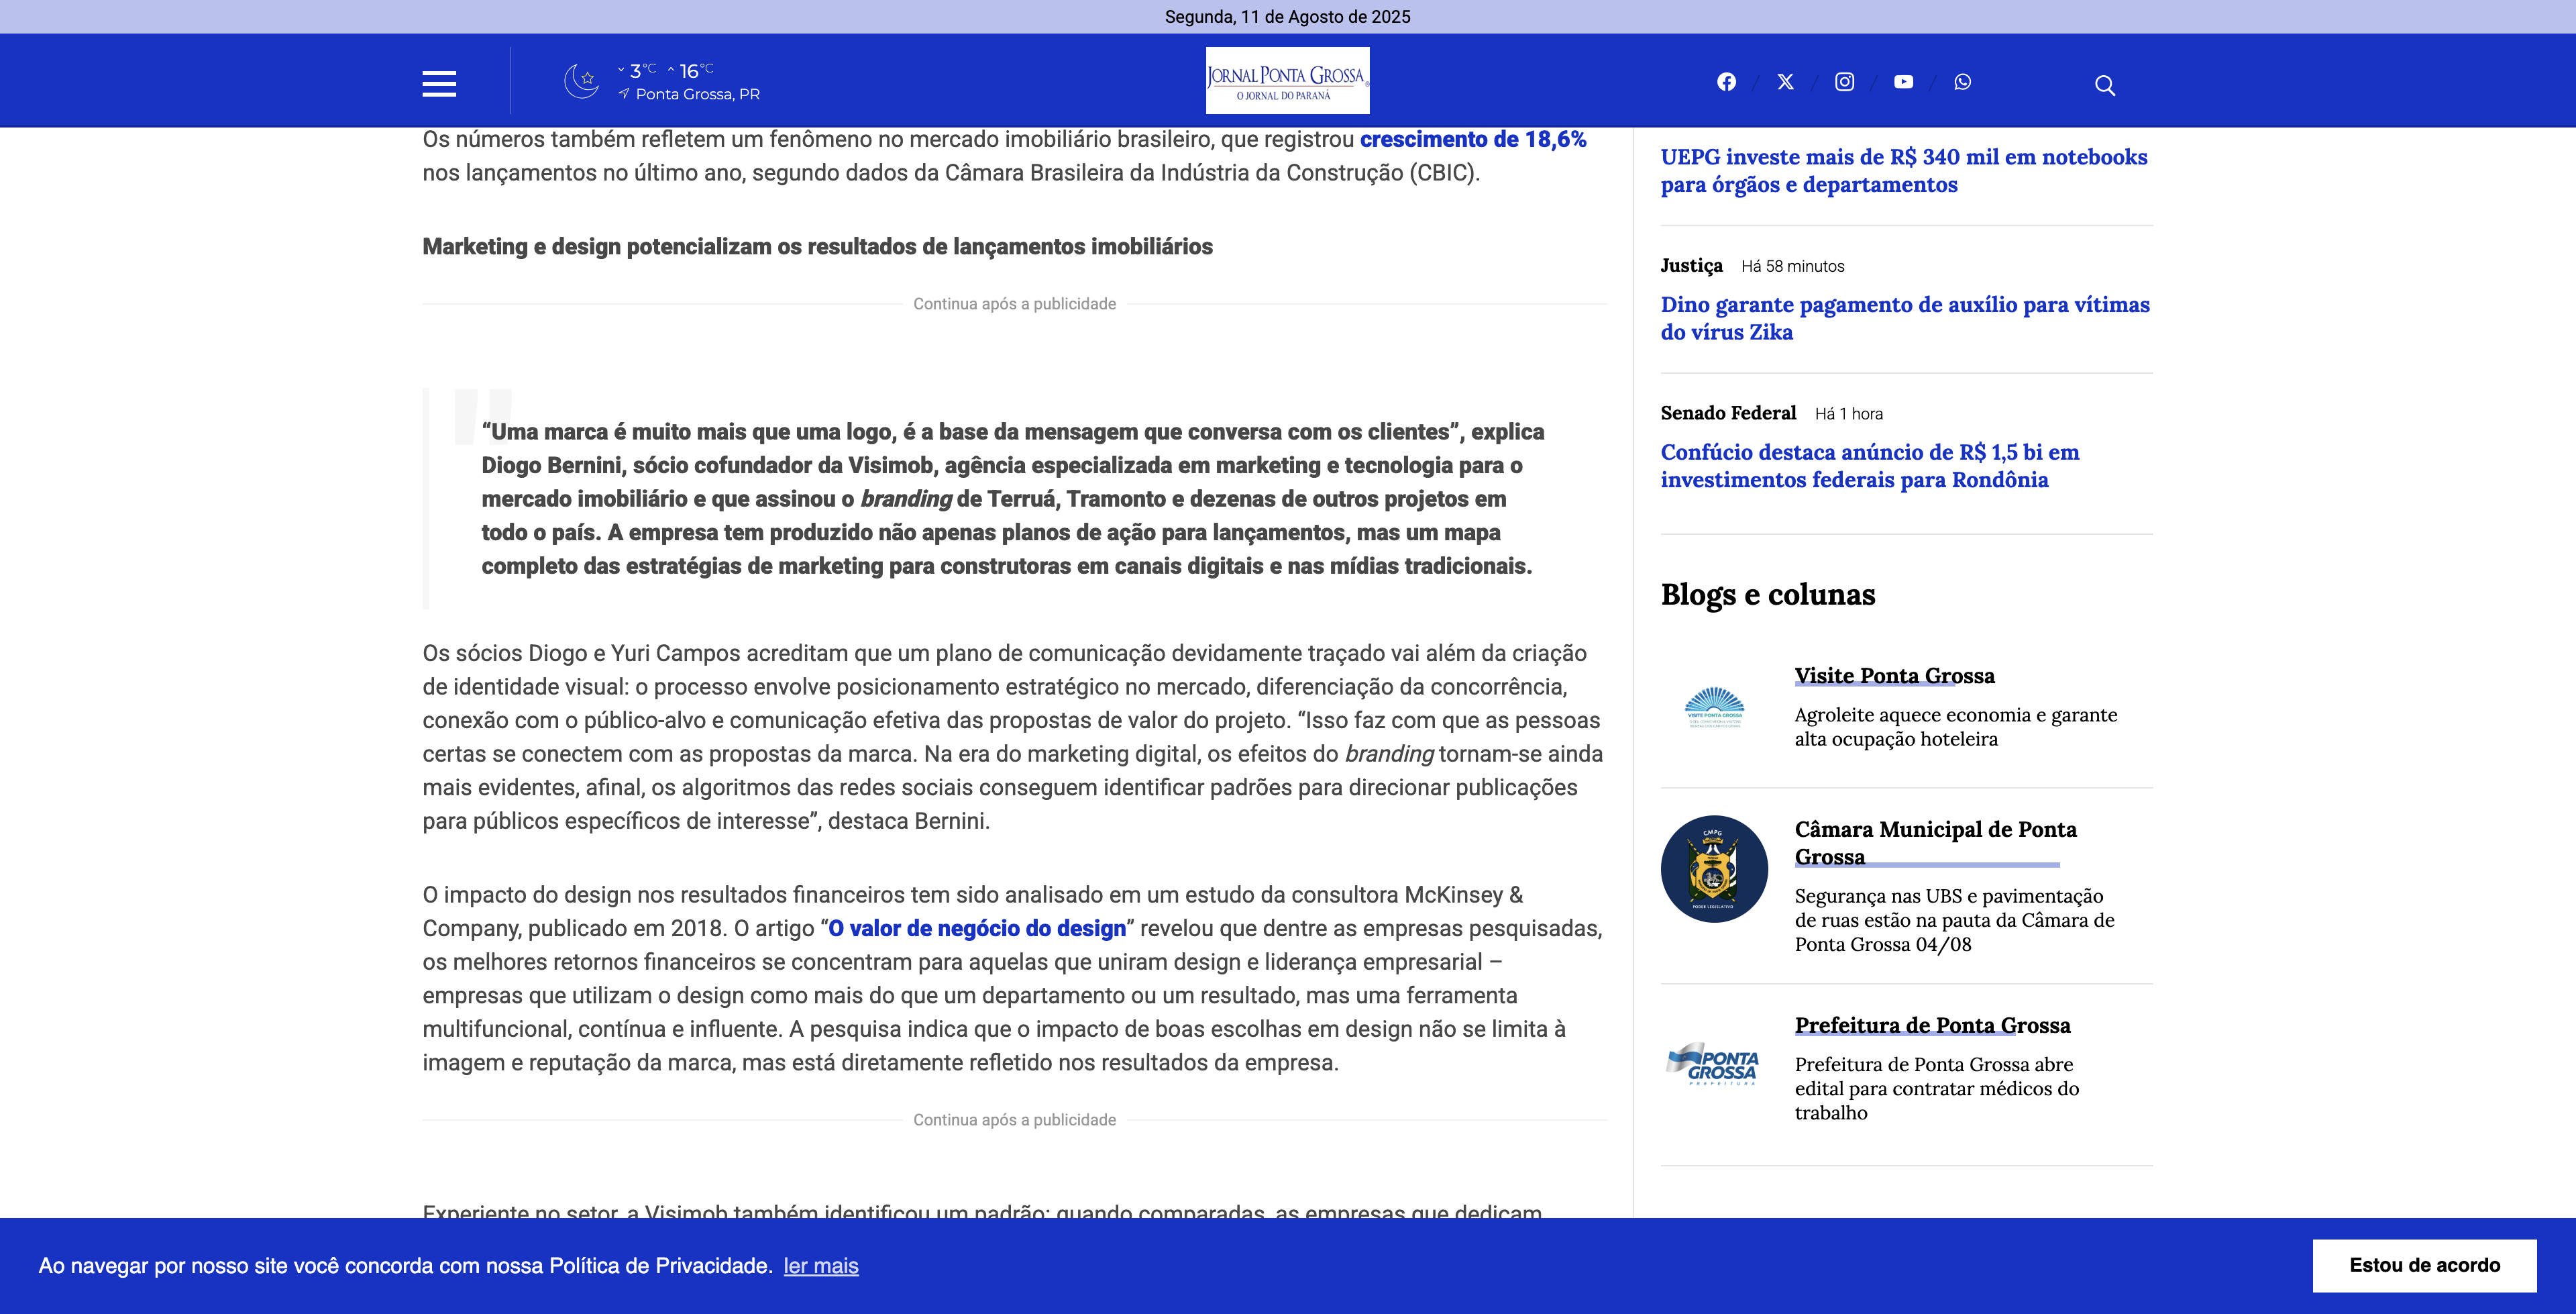Screen dimensions: 2576x1314
Task: Open the UEPG notebooks investment headline
Action: click(1904, 171)
